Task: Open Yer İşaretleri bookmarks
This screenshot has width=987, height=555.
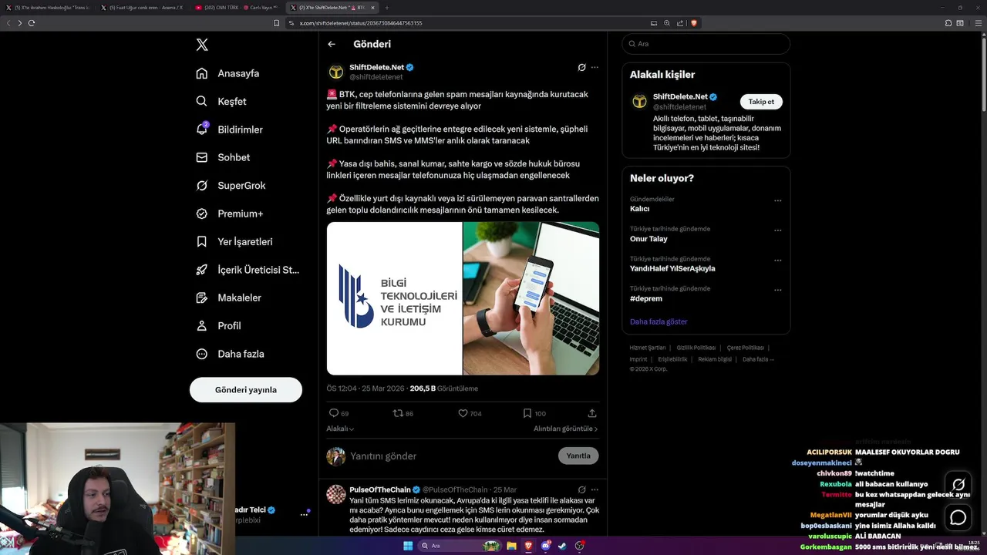Action: pos(234,241)
